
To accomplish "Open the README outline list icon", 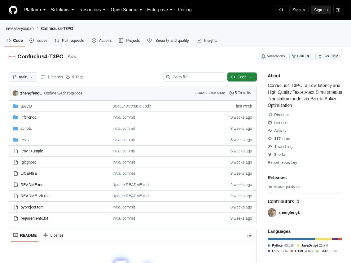I will (250, 235).
